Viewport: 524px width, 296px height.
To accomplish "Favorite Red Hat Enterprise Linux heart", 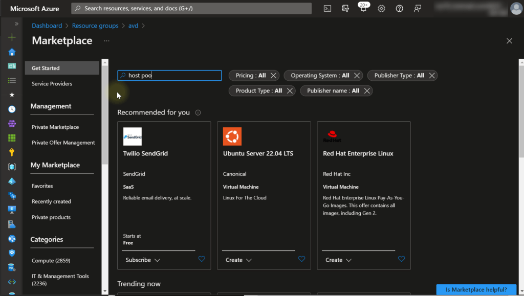I will pyautogui.click(x=401, y=259).
